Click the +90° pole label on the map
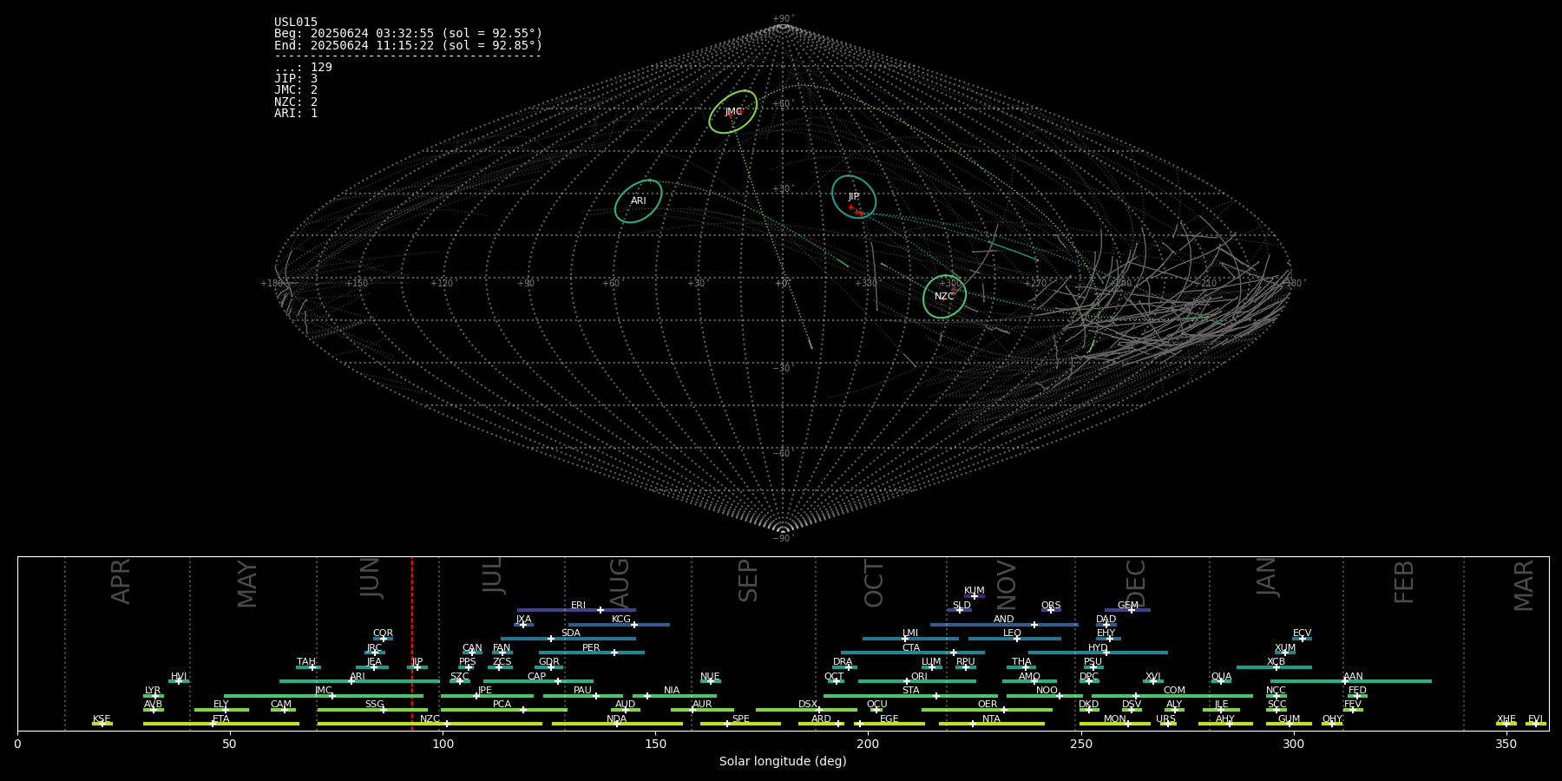The image size is (1562, 781). [783, 19]
